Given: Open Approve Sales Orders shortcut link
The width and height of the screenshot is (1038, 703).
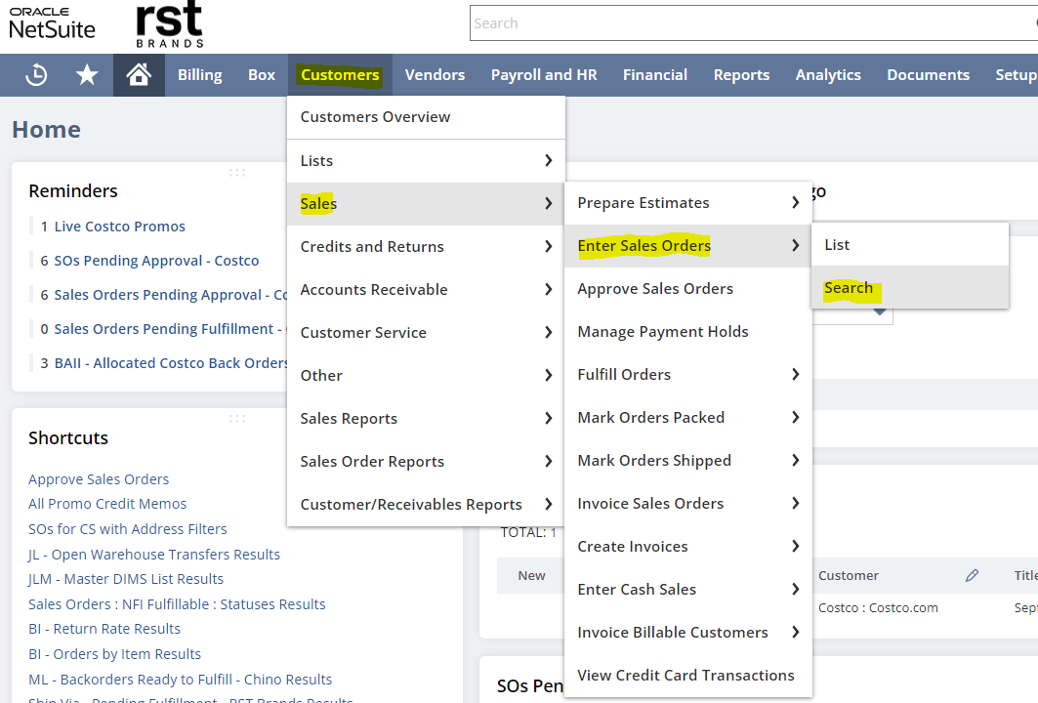Looking at the screenshot, I should pyautogui.click(x=99, y=479).
